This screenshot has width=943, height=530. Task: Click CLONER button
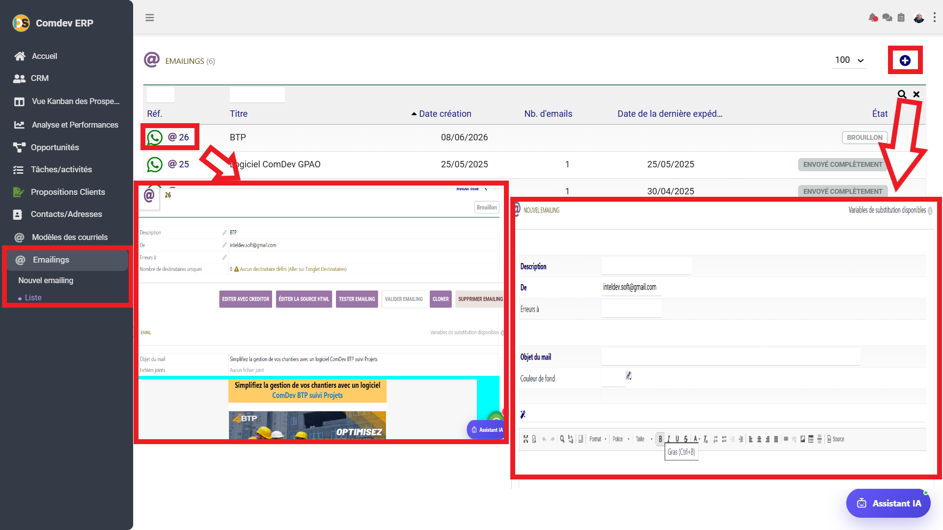[441, 299]
